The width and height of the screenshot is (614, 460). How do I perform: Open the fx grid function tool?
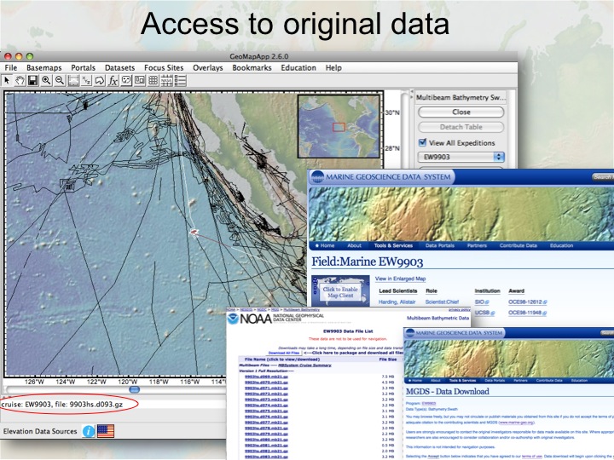[113, 81]
